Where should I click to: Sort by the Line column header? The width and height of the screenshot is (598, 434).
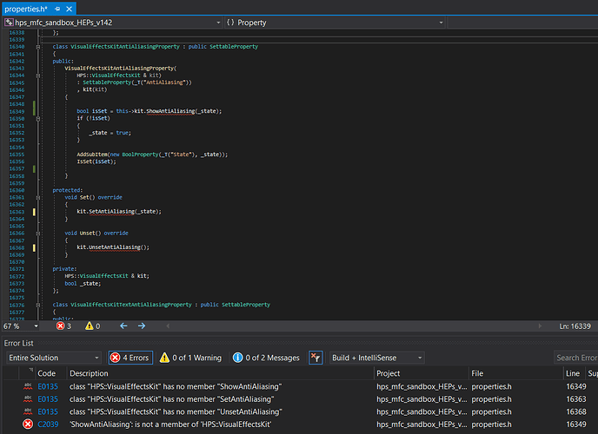574,373
